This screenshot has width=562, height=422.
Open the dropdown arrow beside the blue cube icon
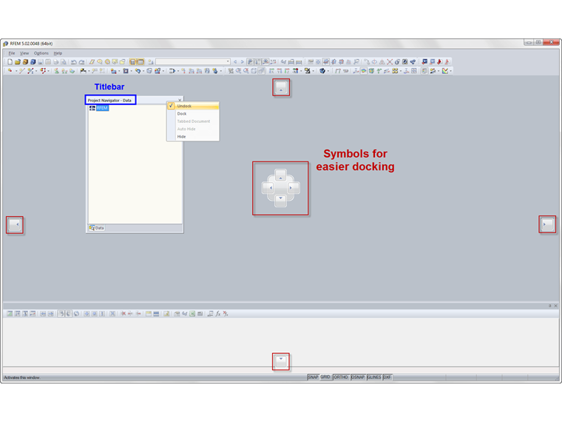(x=328, y=71)
